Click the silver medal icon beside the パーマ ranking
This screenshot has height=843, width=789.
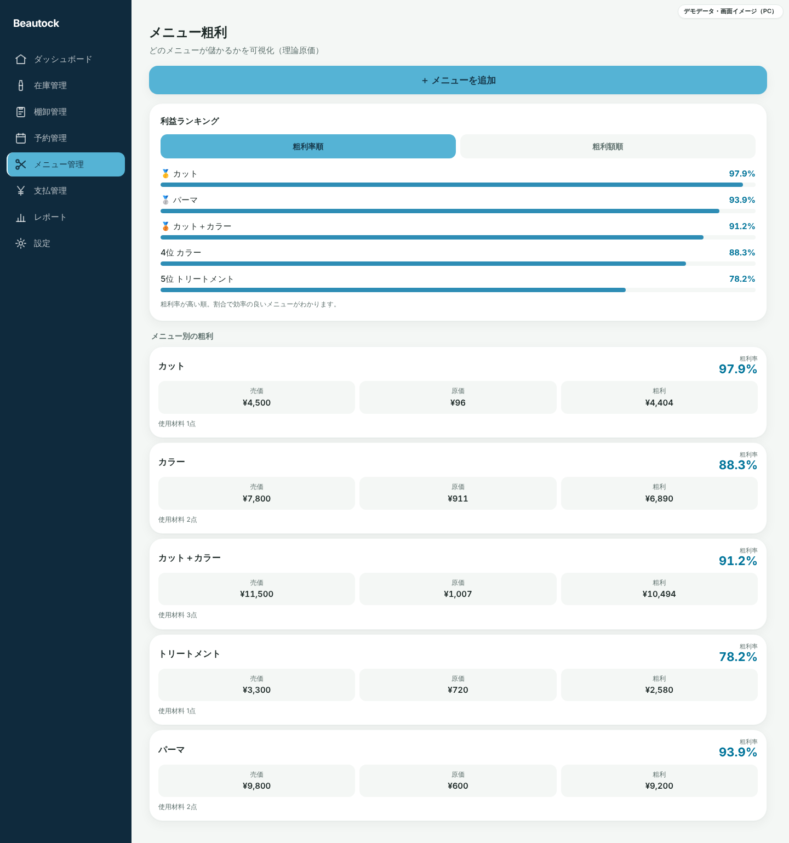click(x=165, y=200)
